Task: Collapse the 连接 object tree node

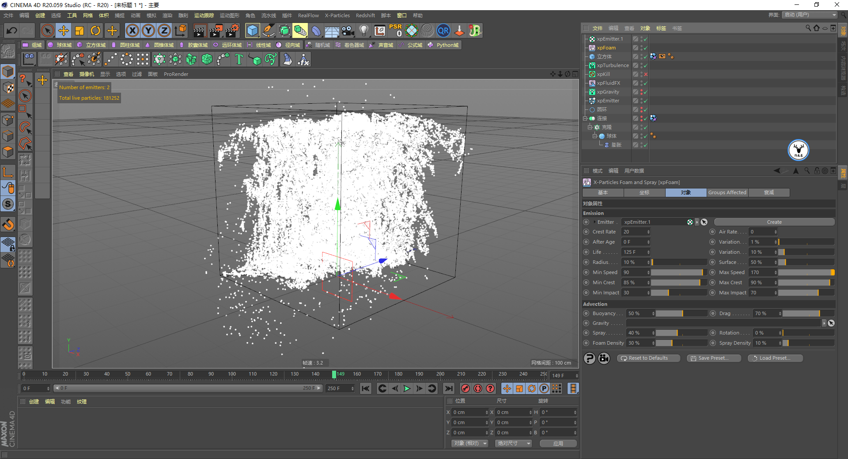Action: coord(585,118)
